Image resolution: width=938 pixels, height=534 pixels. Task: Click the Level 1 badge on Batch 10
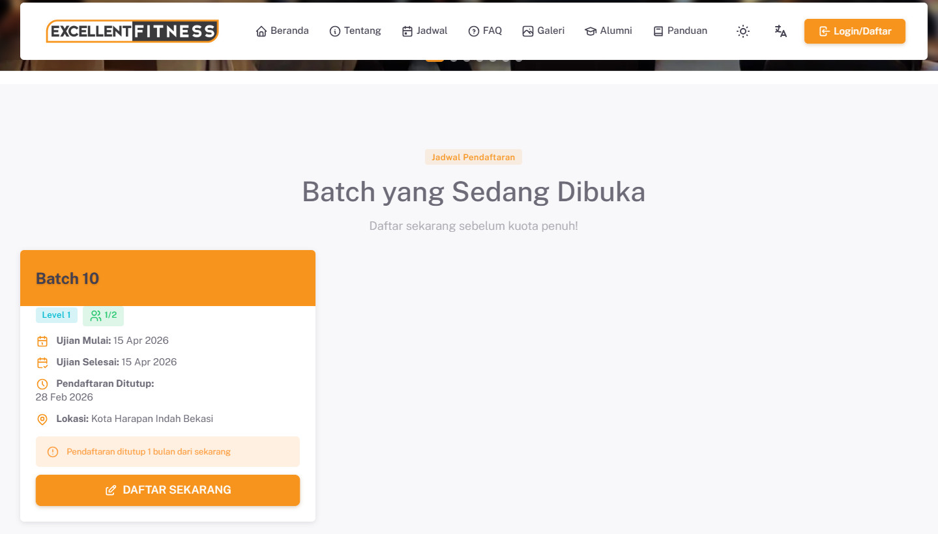(56, 315)
